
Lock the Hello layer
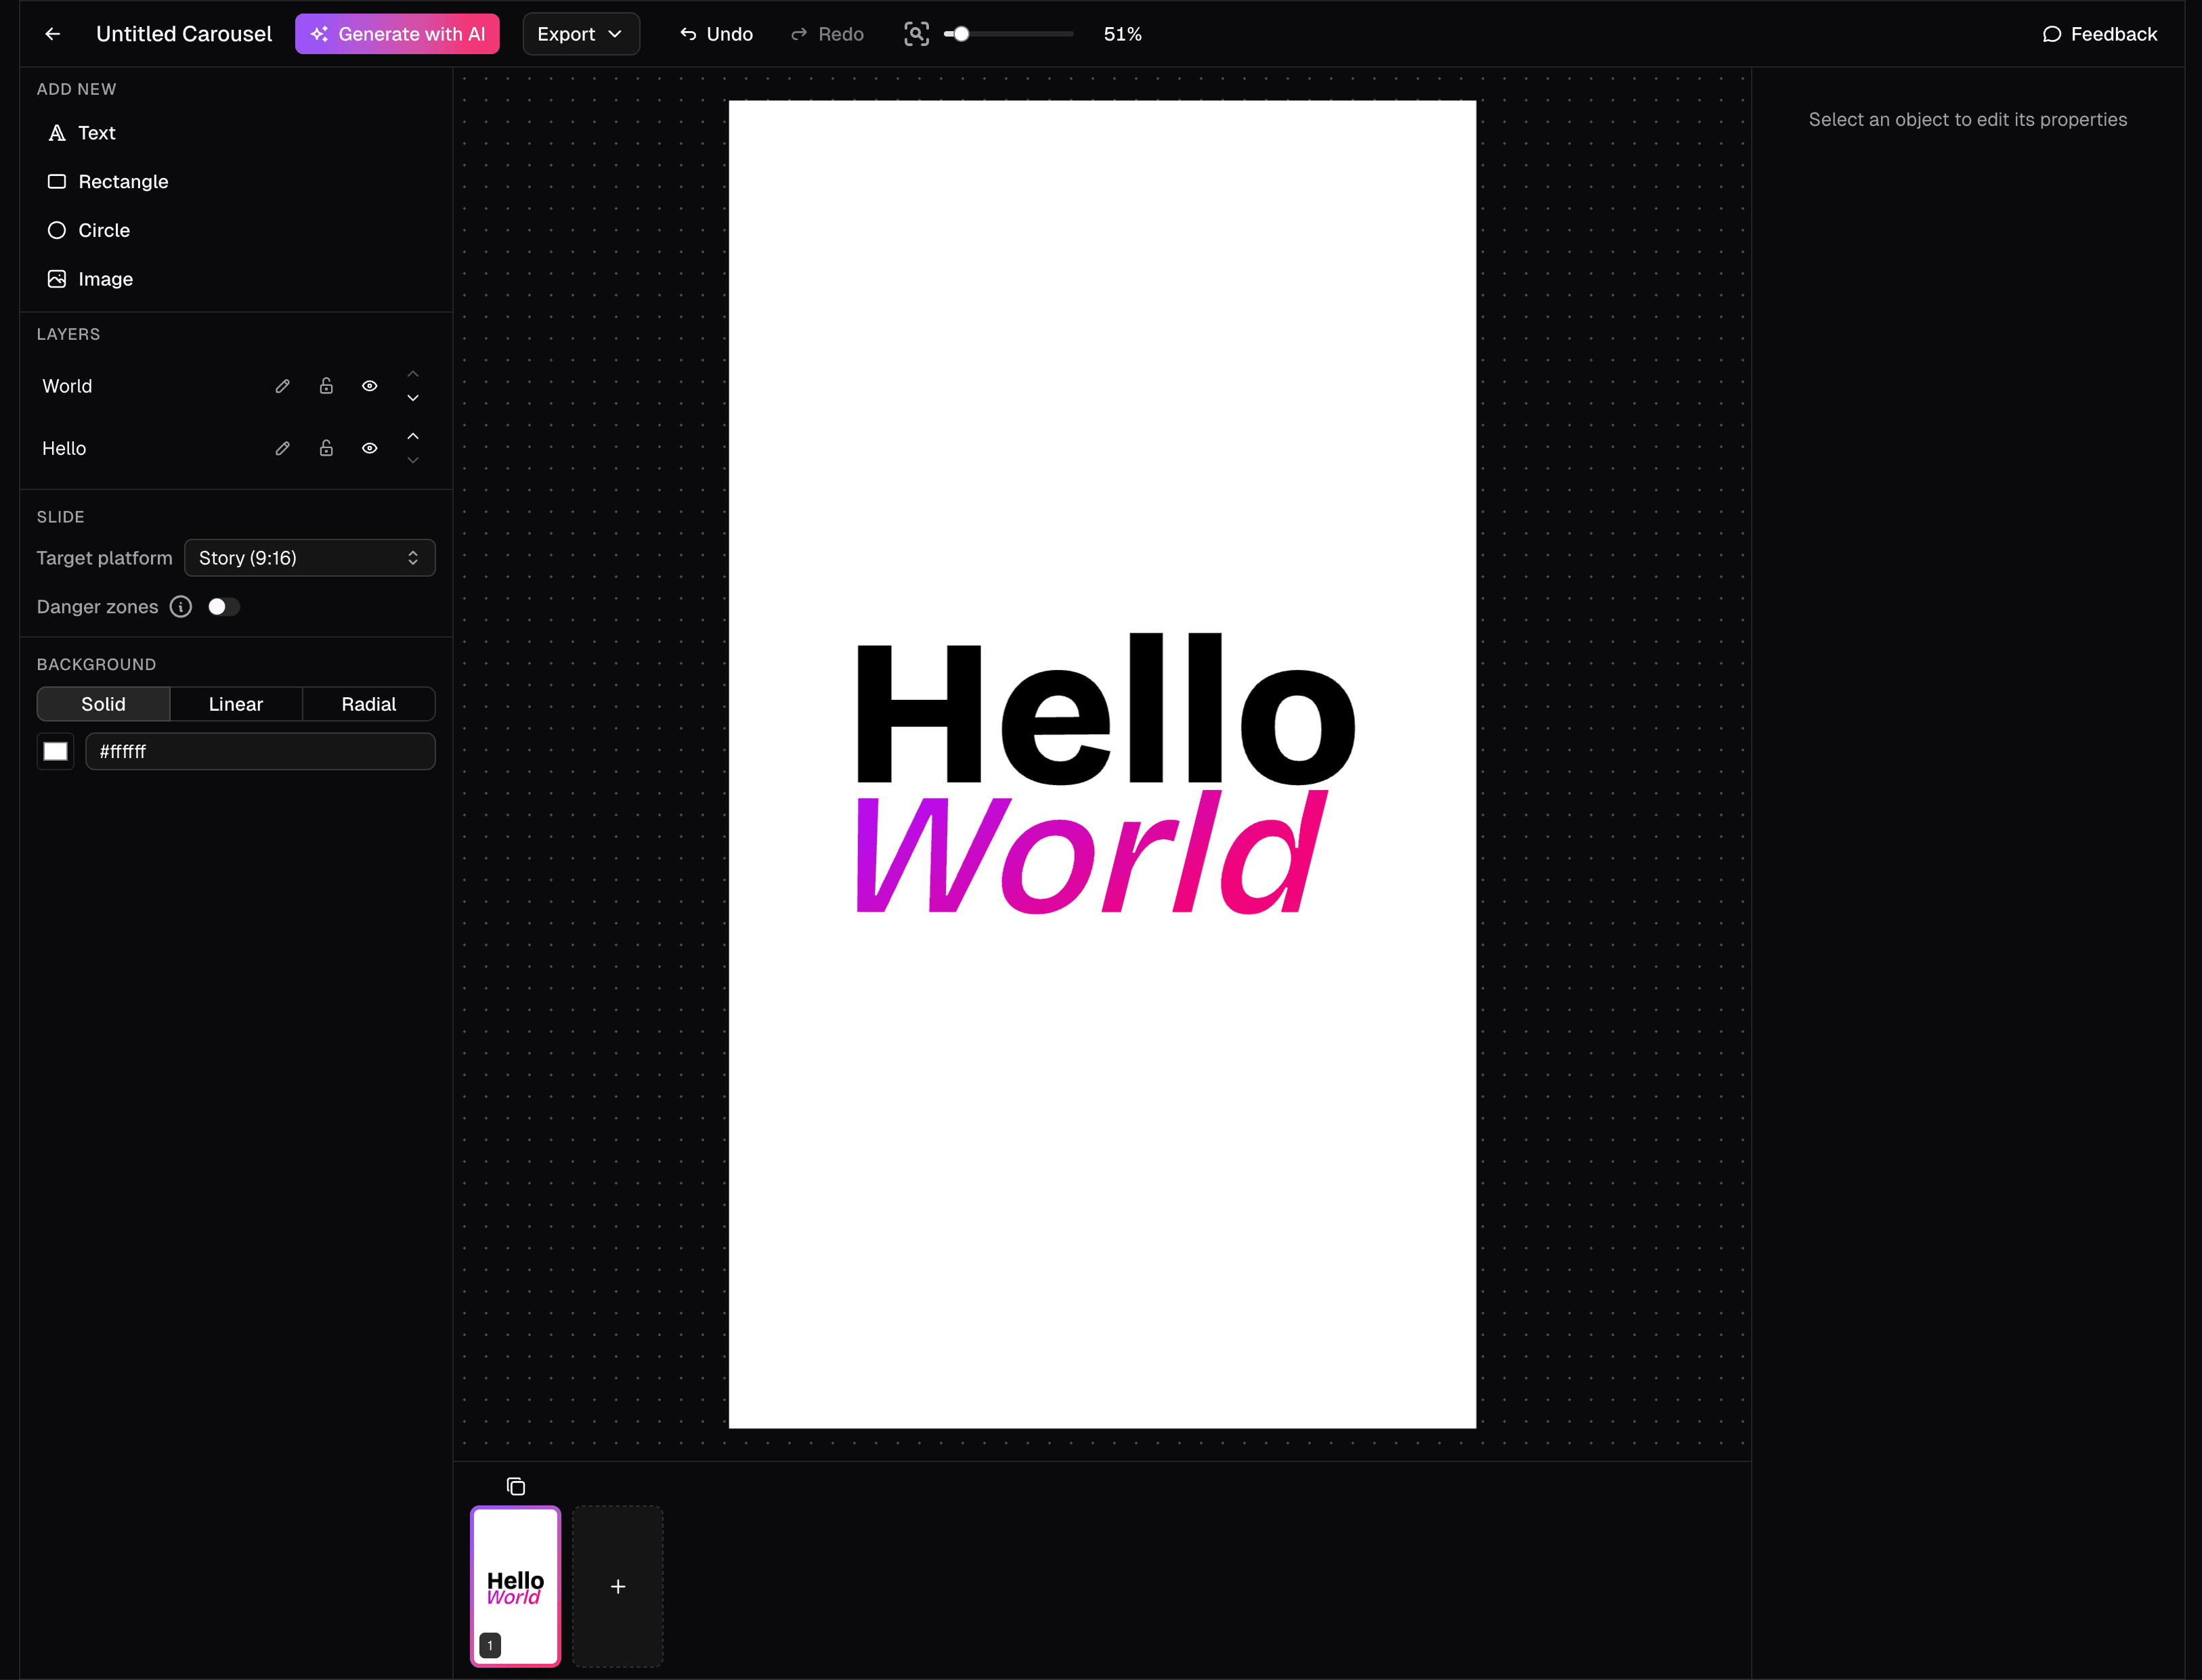(x=325, y=448)
